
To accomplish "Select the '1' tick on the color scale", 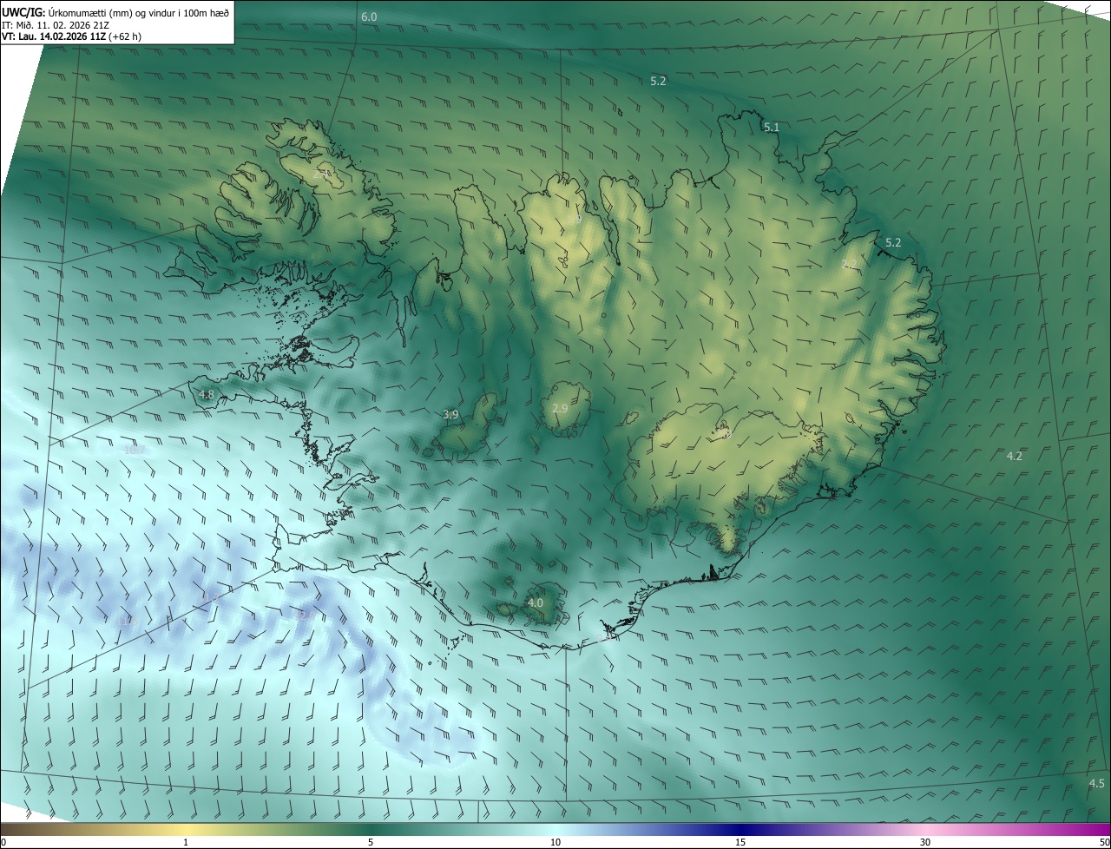I will click(x=186, y=843).
